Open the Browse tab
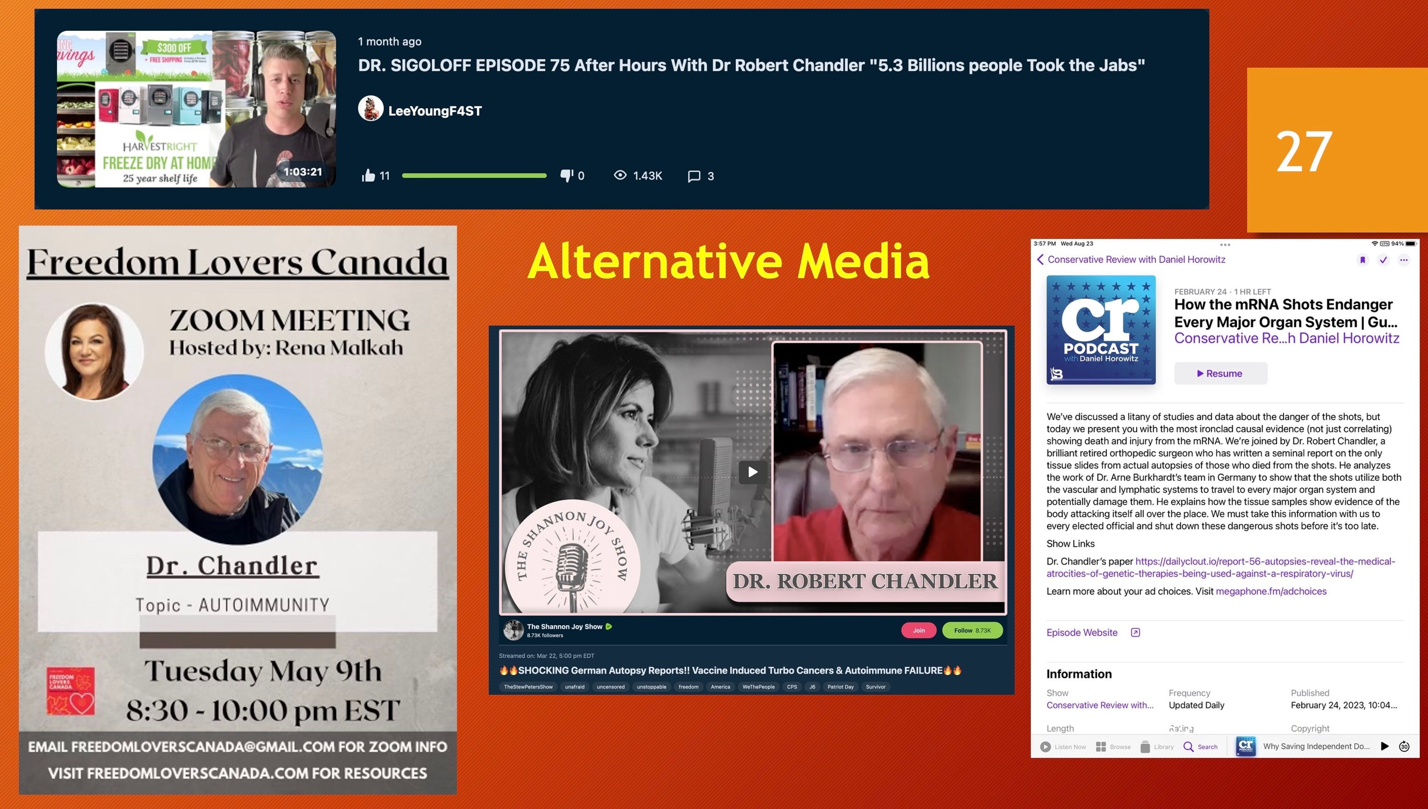This screenshot has width=1428, height=809. [x=1113, y=747]
